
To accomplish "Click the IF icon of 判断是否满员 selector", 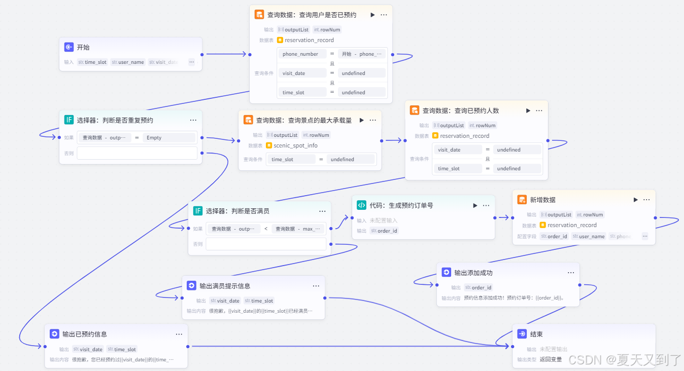I will click(x=198, y=211).
